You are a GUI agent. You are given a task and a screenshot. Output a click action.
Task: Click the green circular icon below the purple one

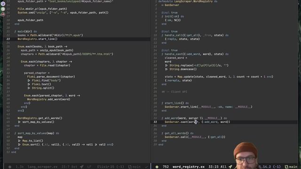[x=3, y=9]
